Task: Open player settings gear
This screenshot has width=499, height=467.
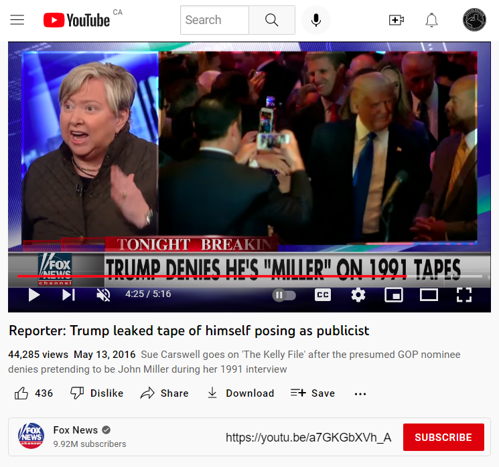Action: (358, 294)
